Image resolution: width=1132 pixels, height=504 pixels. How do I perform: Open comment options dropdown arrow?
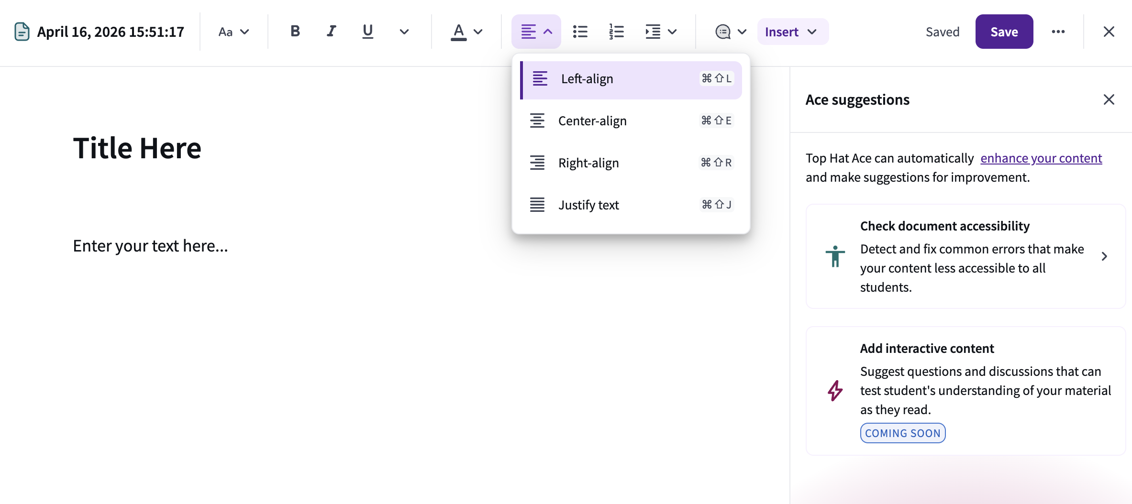[x=742, y=32]
